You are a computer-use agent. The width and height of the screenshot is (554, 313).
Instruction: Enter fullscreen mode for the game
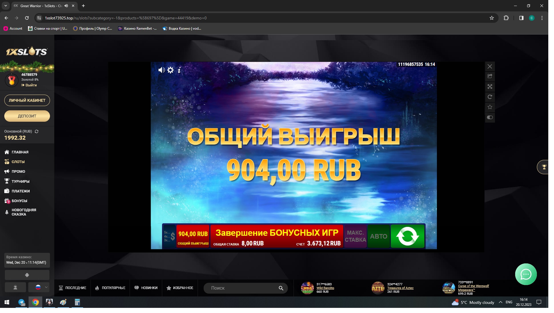[490, 87]
